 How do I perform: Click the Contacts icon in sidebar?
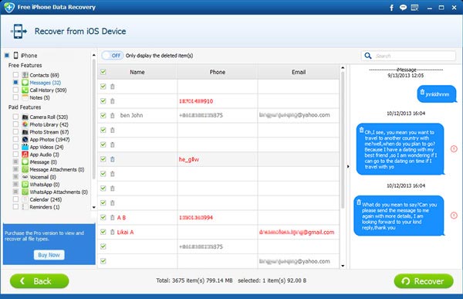[25, 75]
